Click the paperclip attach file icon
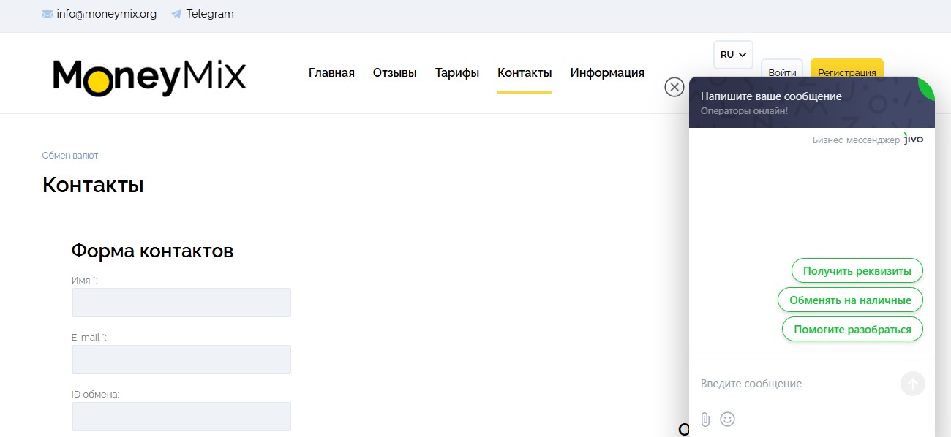This screenshot has height=437, width=951. (x=705, y=419)
